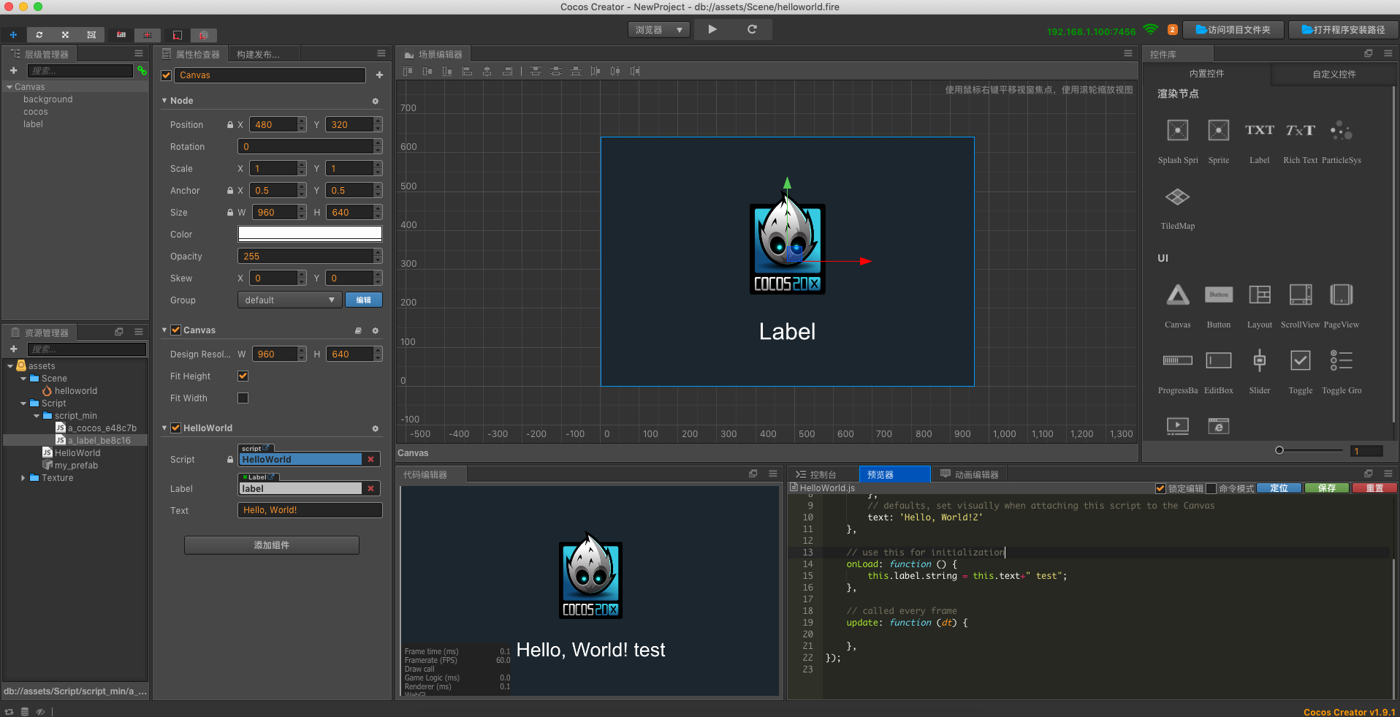Enable the Fit Width checkbox

(x=243, y=398)
